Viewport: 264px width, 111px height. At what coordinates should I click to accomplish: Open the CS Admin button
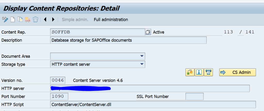point(237,72)
